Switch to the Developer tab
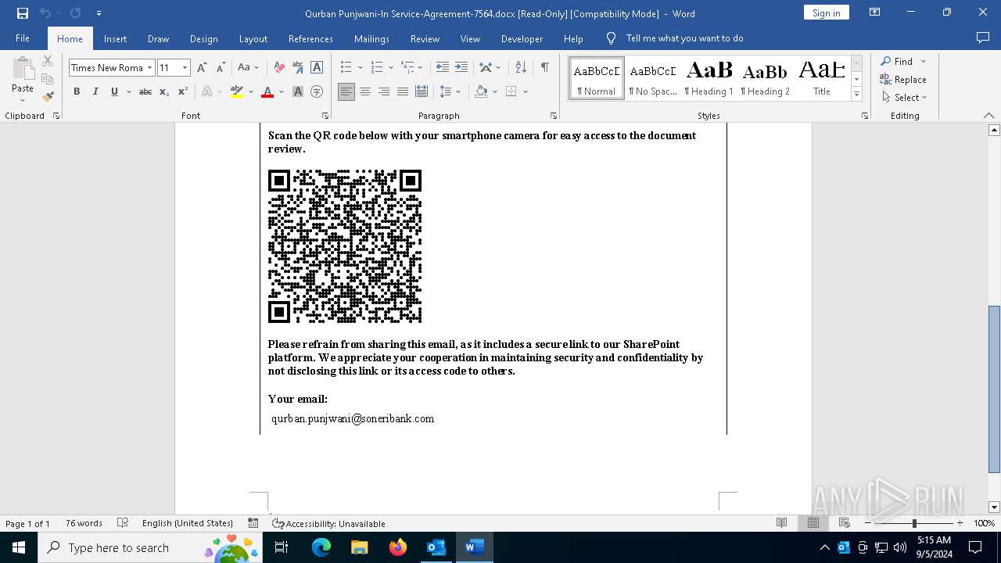The height and width of the screenshot is (563, 1001). tap(522, 38)
